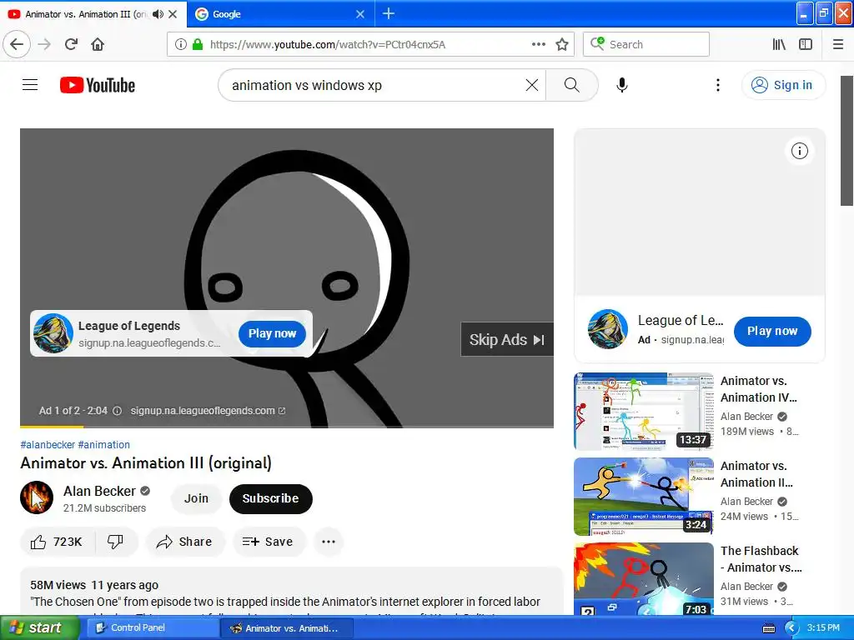Open a new browser tab
Screen dimensions: 854x640
click(389, 13)
